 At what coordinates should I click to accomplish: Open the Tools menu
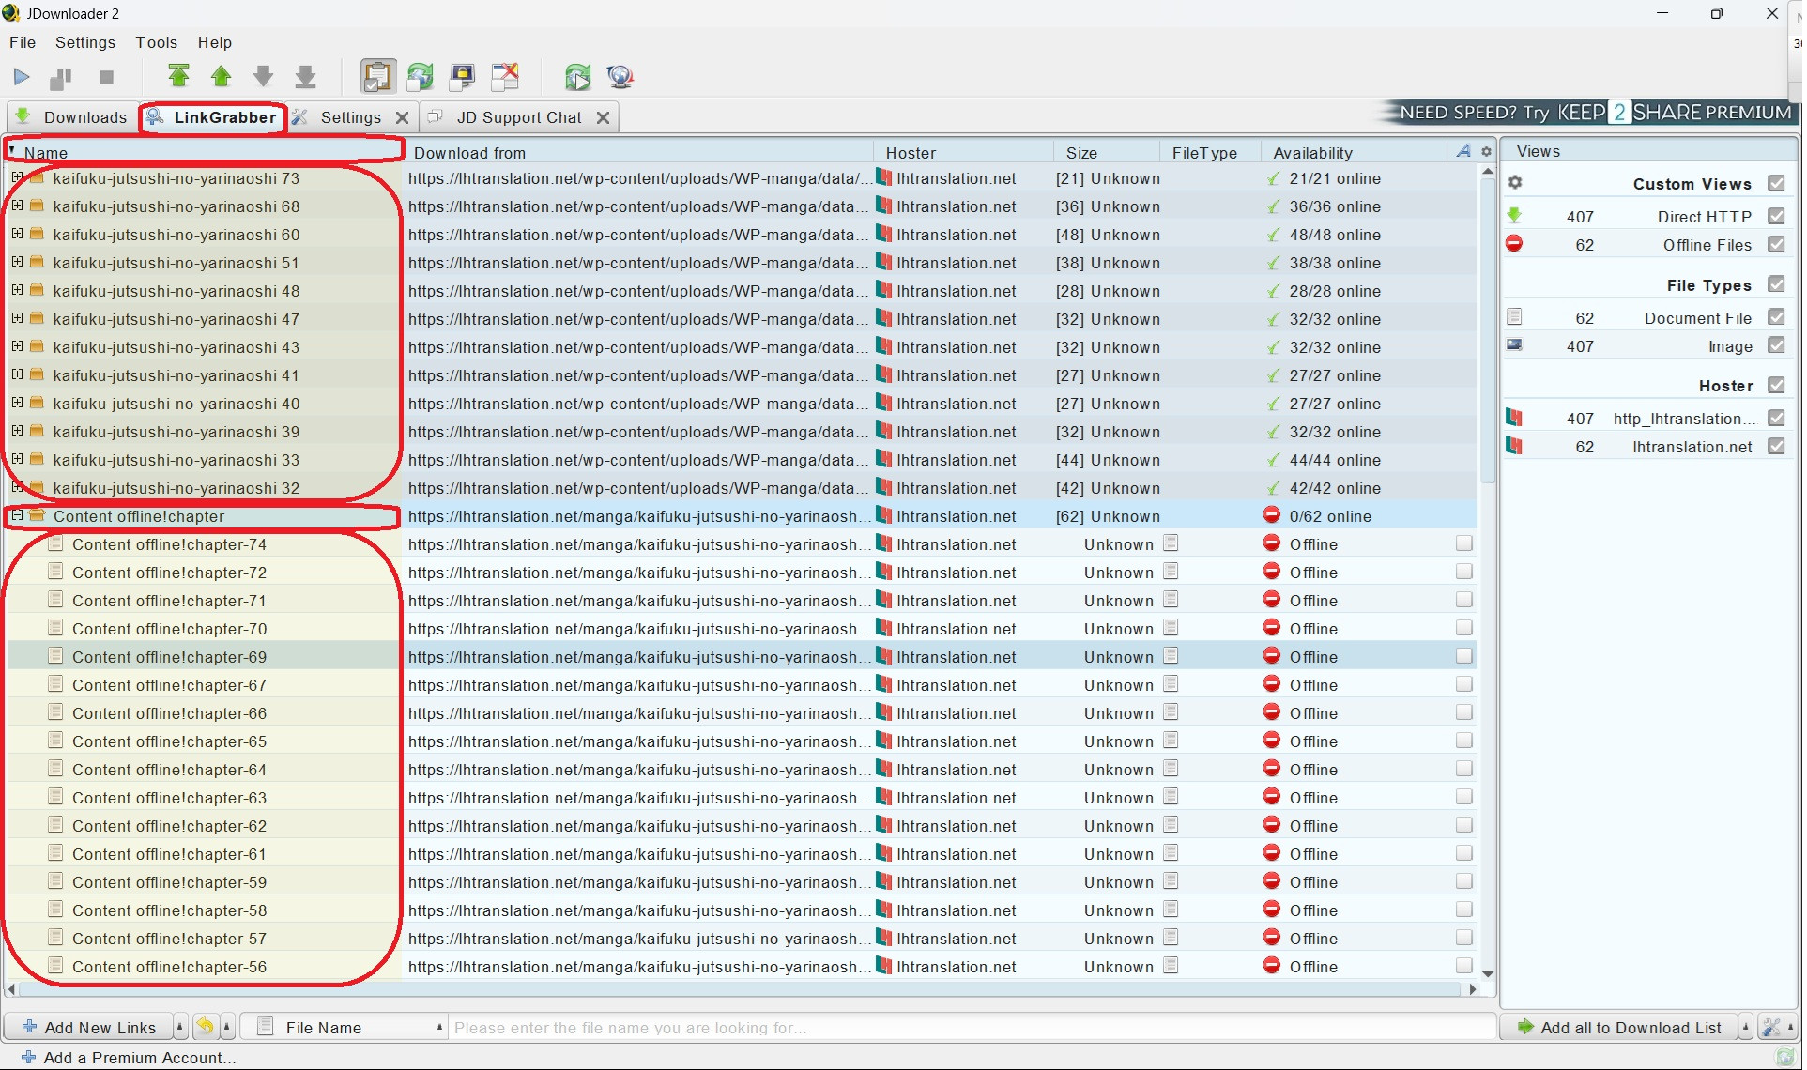tap(156, 42)
